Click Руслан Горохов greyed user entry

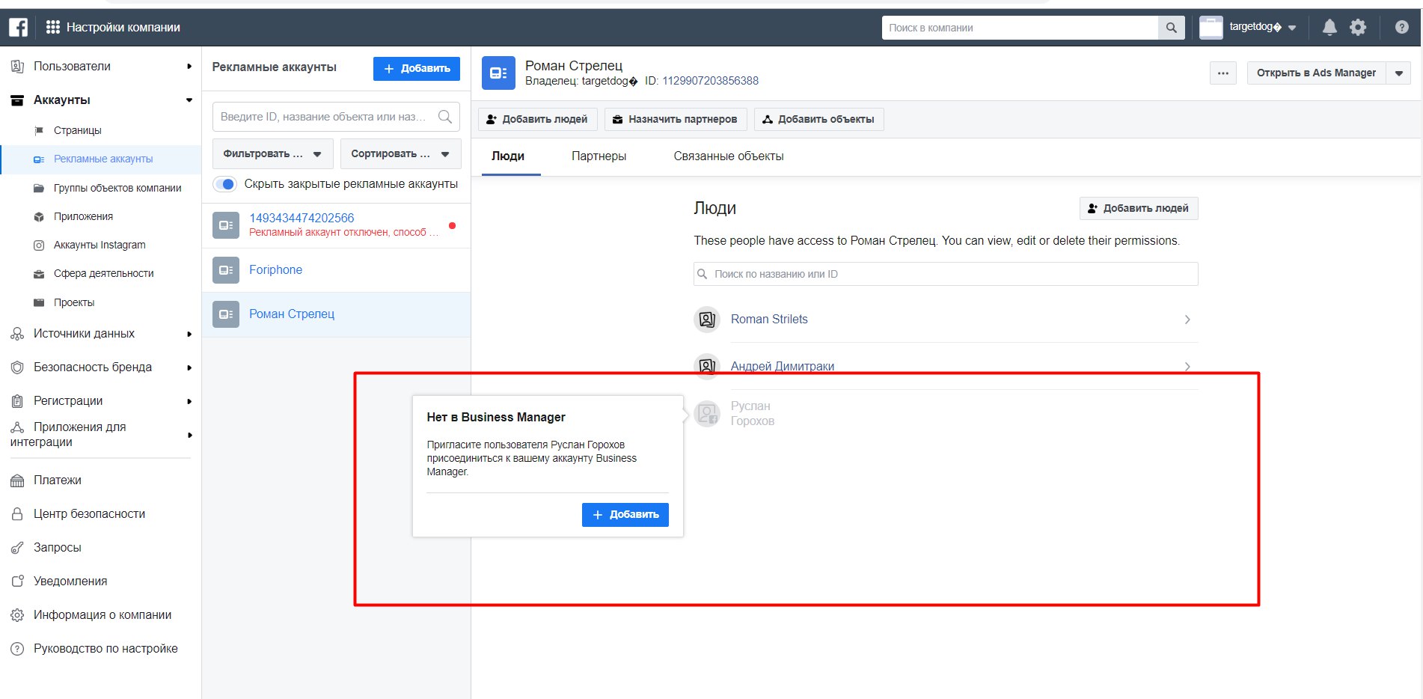[x=752, y=413]
